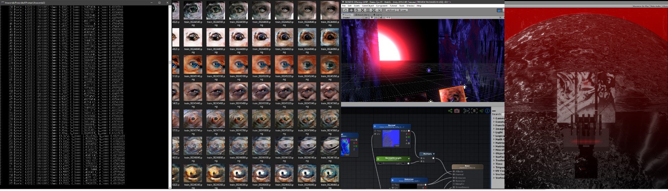Image resolution: width=668 pixels, height=191 pixels.
Task: Open the Tutorial menu in Unity
Action: pos(393,6)
